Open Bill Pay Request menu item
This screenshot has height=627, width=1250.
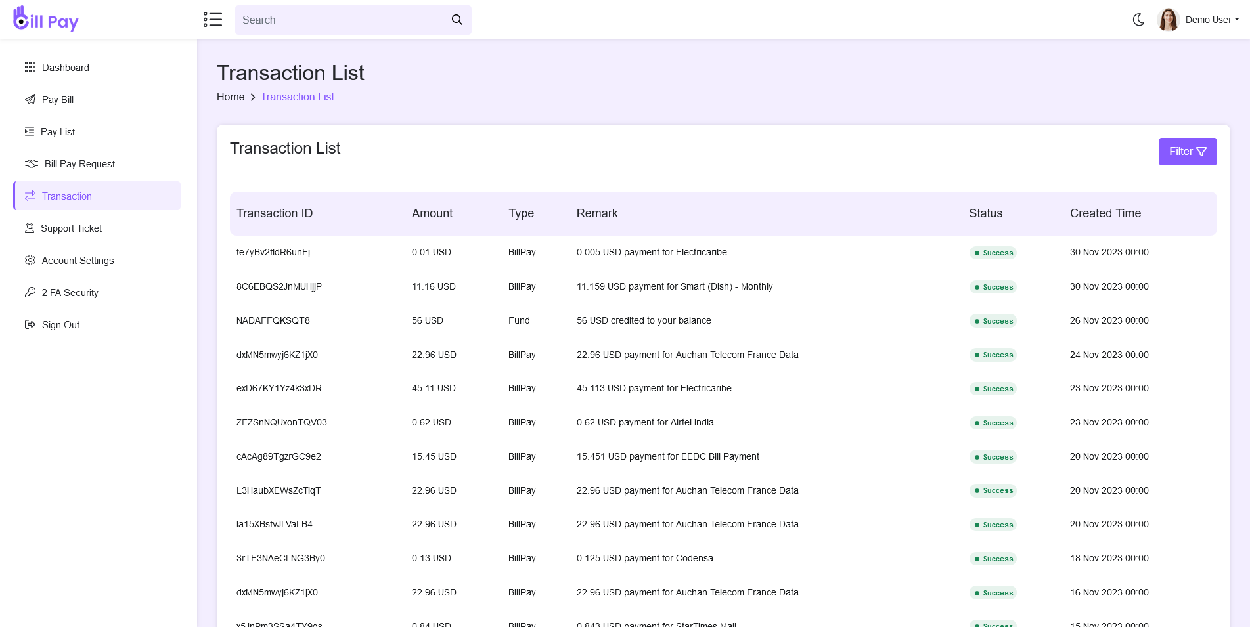pyautogui.click(x=97, y=163)
